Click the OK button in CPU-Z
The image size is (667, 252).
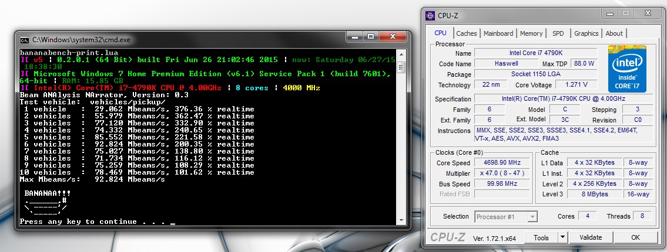pos(635,237)
